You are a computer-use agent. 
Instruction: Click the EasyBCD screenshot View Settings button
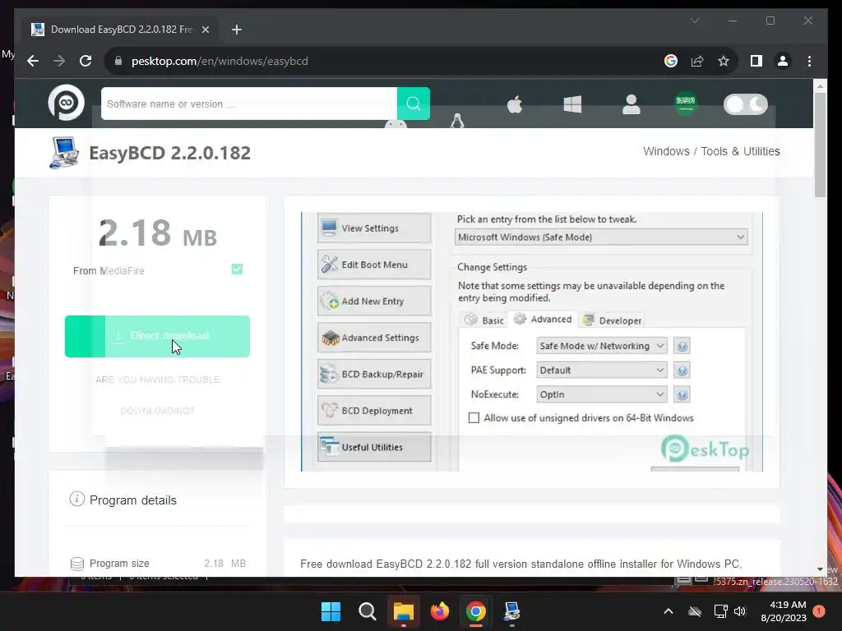(x=374, y=228)
